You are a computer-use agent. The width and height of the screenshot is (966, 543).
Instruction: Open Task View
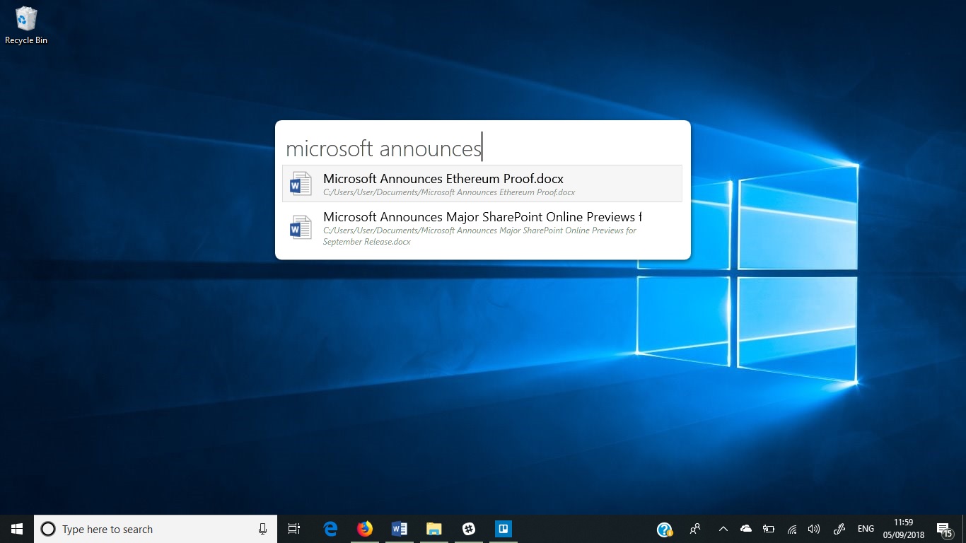click(x=294, y=528)
